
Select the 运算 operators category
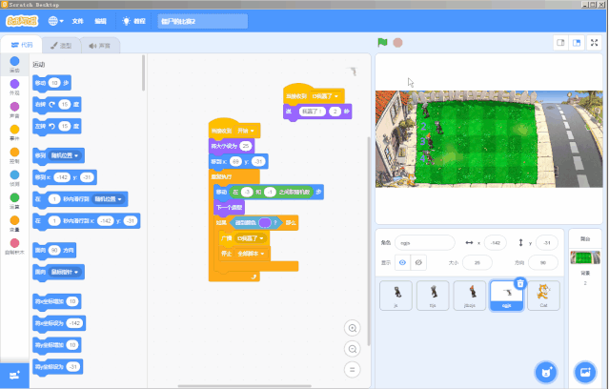[14, 201]
